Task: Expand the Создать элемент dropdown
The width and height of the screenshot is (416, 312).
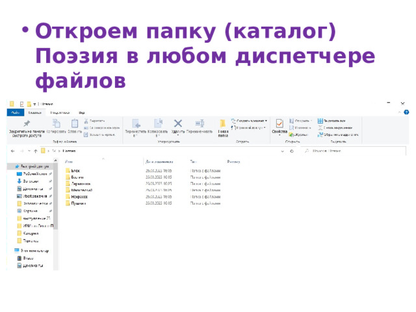Action: 266,121
